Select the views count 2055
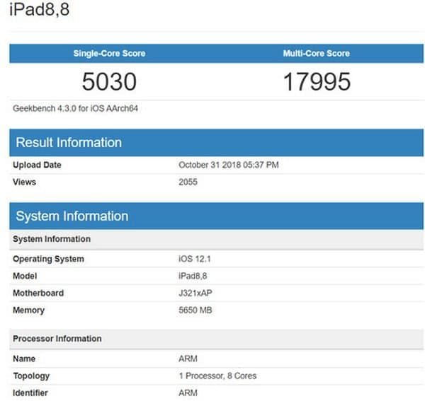 pos(188,182)
